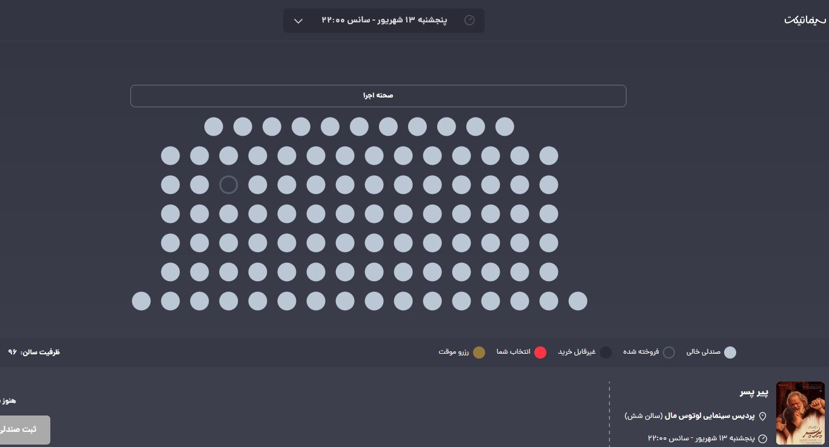Select leftmost seat in the row nearest stage
The width and height of the screenshot is (829, 447).
click(x=213, y=127)
